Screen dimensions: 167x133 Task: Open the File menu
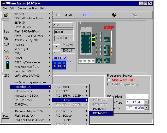[x=4, y=8]
